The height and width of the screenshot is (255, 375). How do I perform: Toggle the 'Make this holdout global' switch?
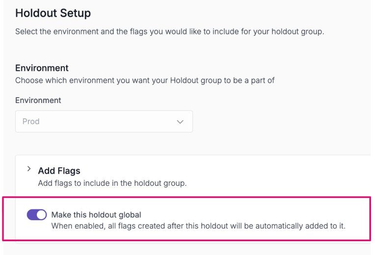coord(37,215)
